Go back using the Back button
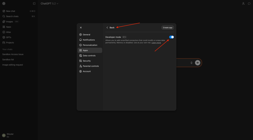This screenshot has width=253, height=140. pos(110,28)
